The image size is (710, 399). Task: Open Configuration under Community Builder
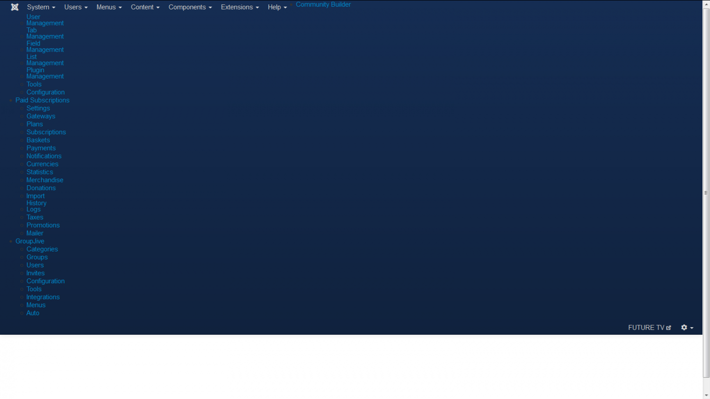[x=45, y=92]
